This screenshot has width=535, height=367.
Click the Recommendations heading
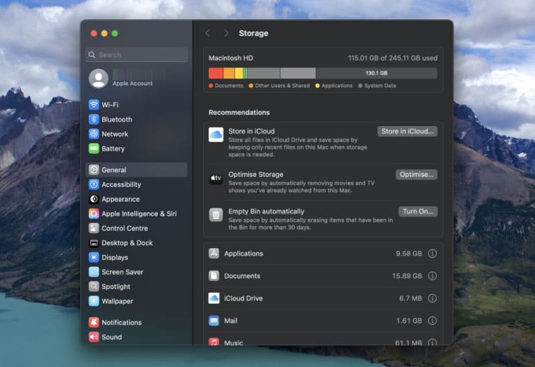pos(239,113)
